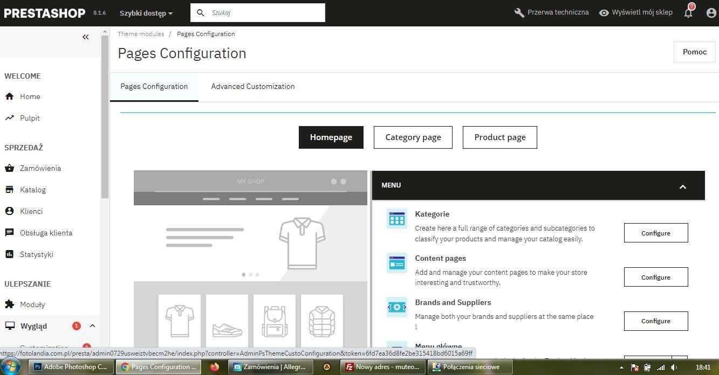Collapse the sidebar with double chevron
The image size is (719, 375).
85,37
